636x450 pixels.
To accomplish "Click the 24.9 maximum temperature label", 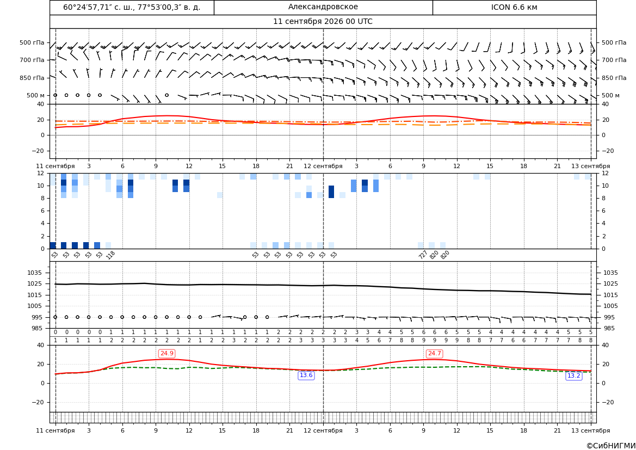I will pyautogui.click(x=166, y=354).
